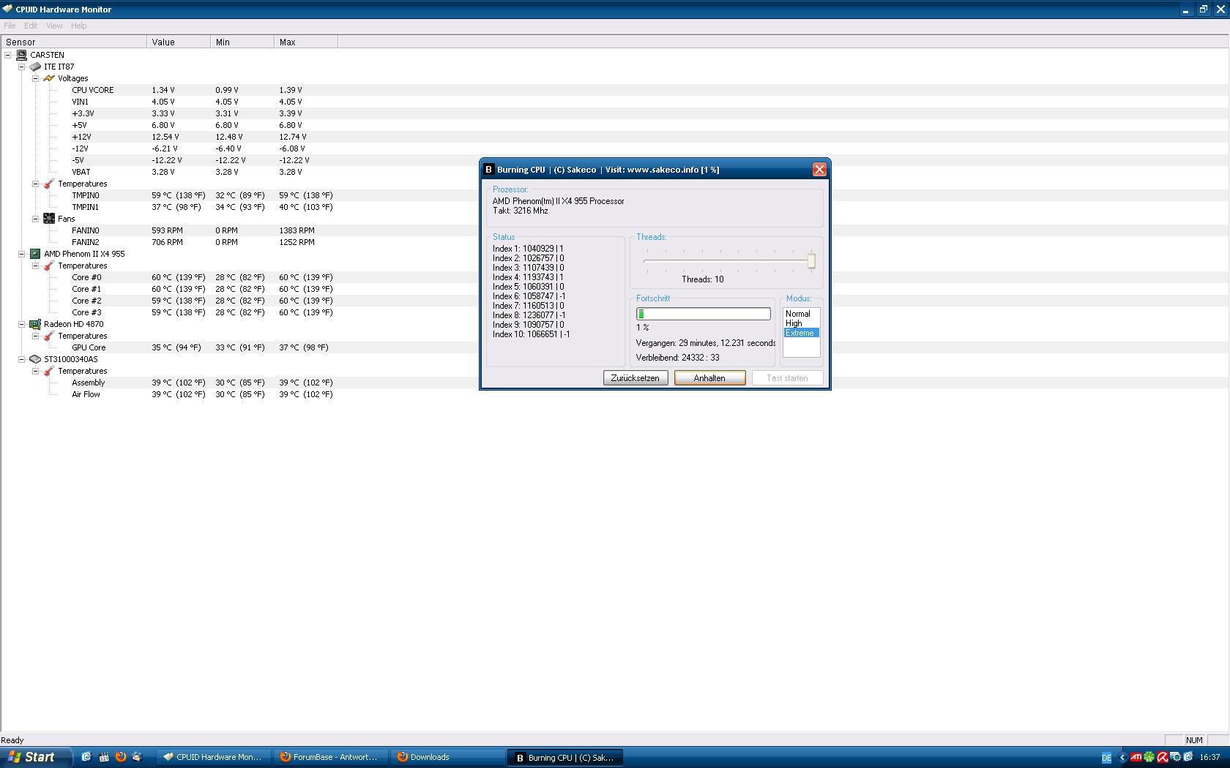Click the Min column header

click(242, 42)
